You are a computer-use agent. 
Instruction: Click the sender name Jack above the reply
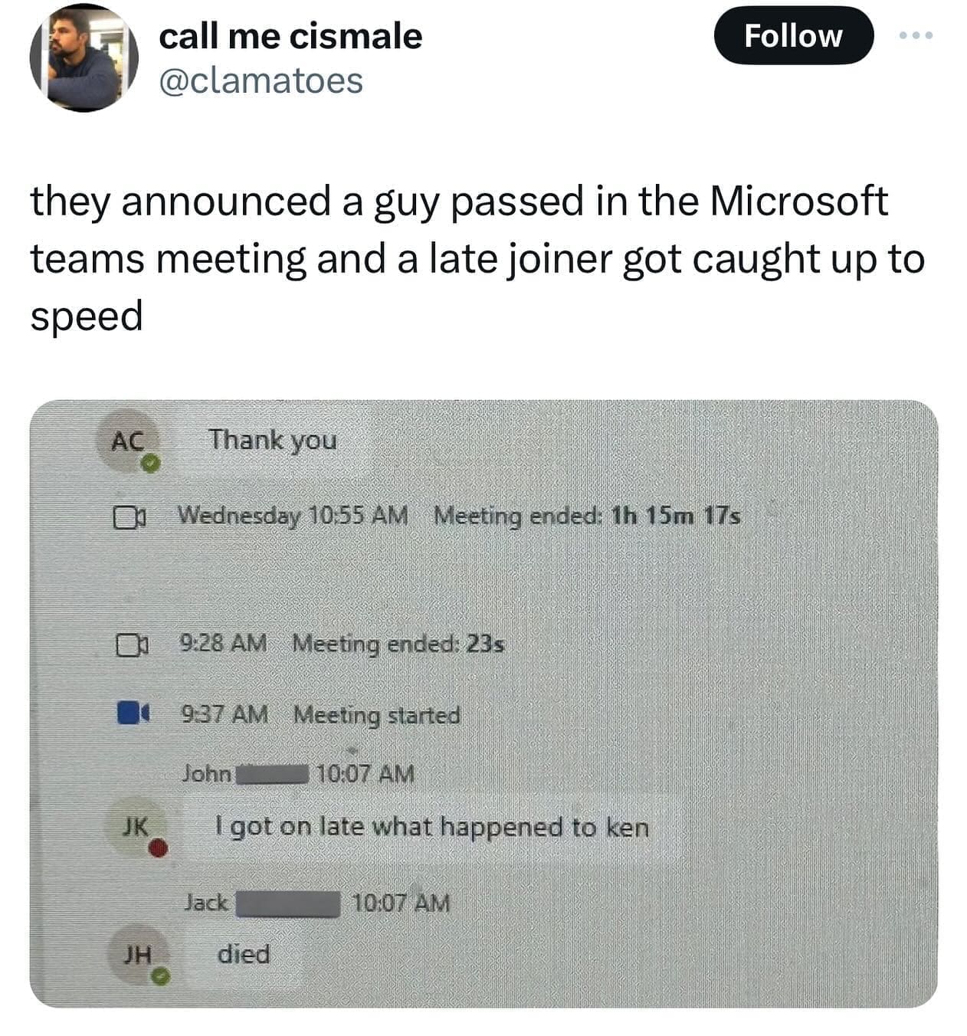[206, 903]
